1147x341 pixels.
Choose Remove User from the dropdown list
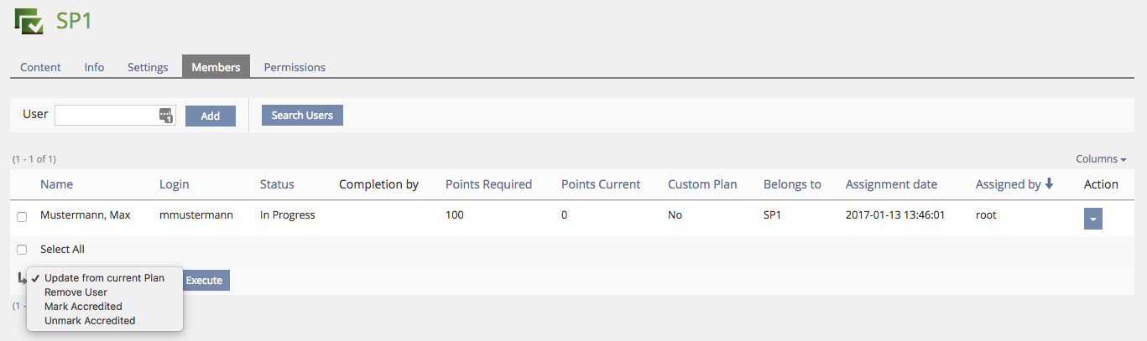(x=76, y=292)
